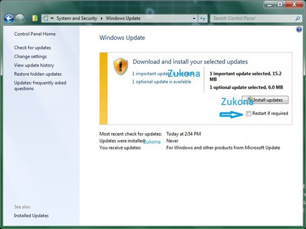Open View update history link
Image resolution: width=306 pixels, height=229 pixels.
point(34,65)
